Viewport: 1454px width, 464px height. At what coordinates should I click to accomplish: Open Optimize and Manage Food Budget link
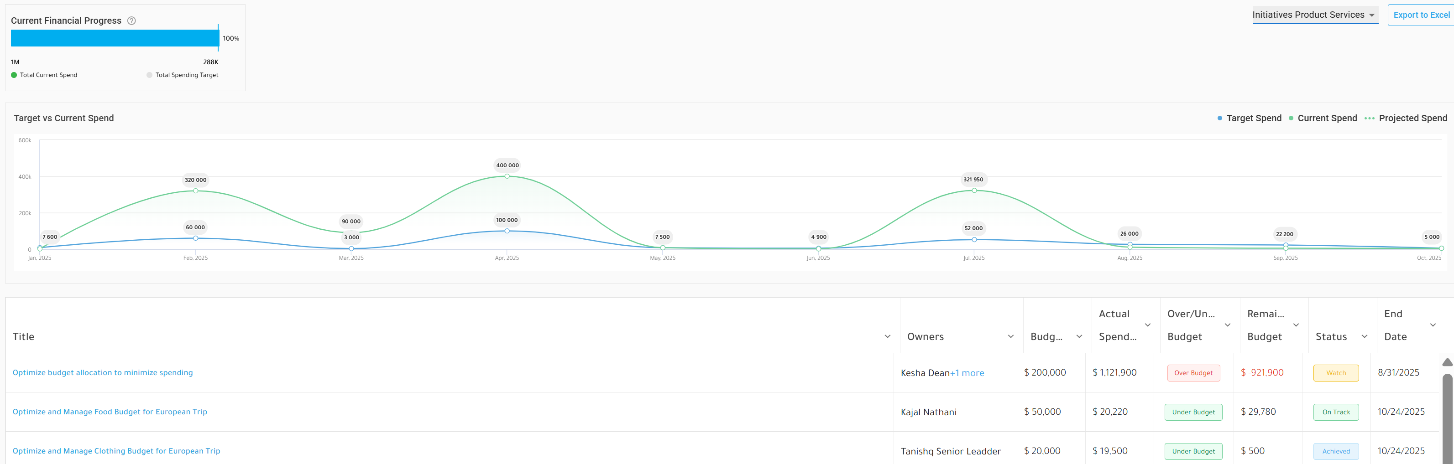[x=110, y=412]
